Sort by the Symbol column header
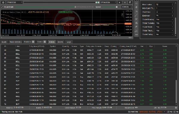Image resolution: width=179 pixels, height=114 pixels. tap(53, 46)
